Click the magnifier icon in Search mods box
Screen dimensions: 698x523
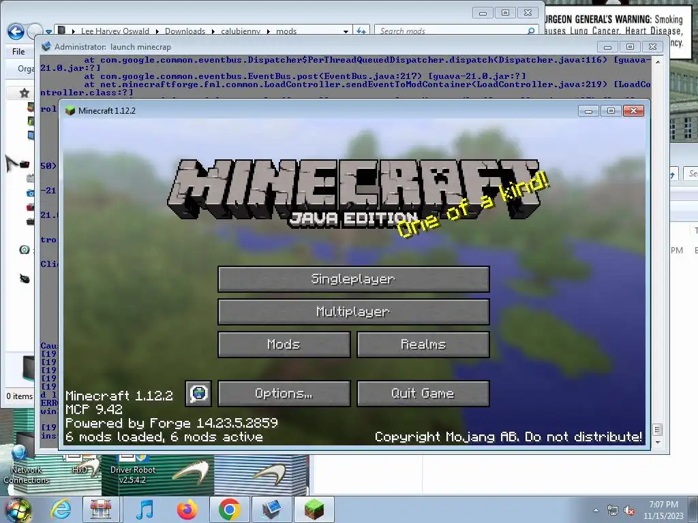pyautogui.click(x=530, y=31)
